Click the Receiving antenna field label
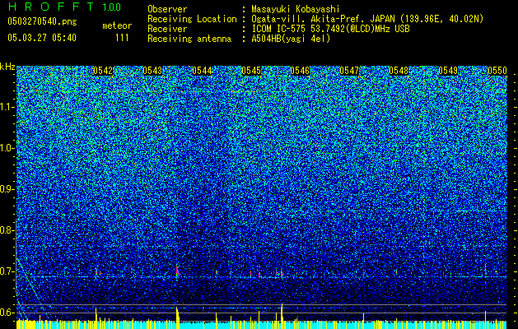The width and height of the screenshot is (518, 329). point(189,39)
